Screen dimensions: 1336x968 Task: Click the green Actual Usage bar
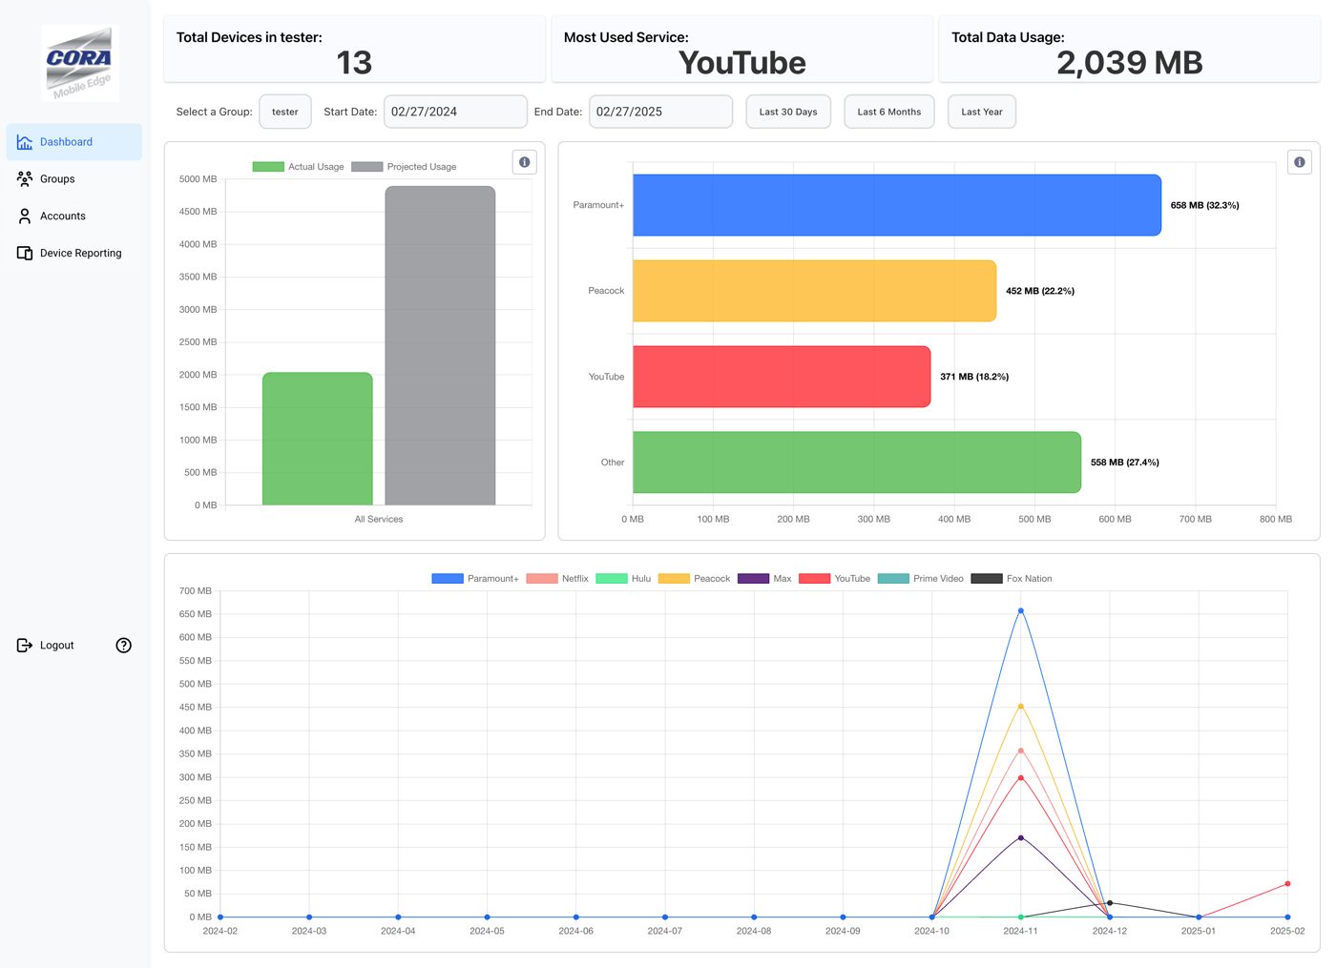pyautogui.click(x=318, y=439)
